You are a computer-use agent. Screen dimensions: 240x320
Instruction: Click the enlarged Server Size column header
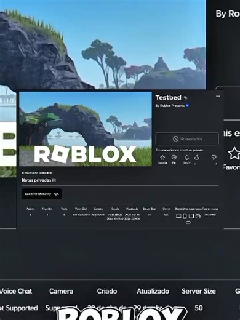(x=199, y=291)
